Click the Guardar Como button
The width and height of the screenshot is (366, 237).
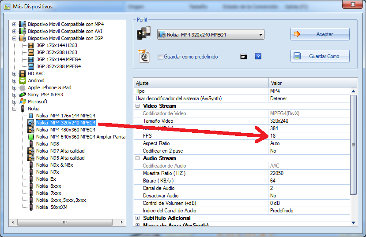coord(320,56)
